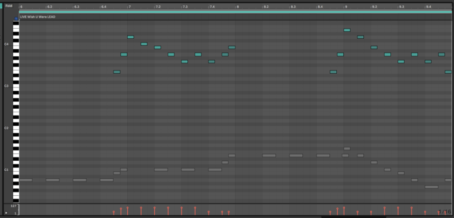
Task: Click bar 8 marker on the ruler
Action: (237, 6)
